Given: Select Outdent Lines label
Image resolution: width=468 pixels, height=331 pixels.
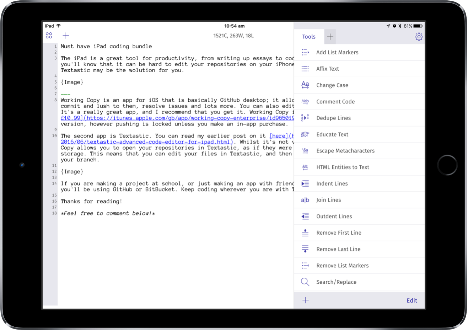Looking at the screenshot, I should tap(334, 216).
